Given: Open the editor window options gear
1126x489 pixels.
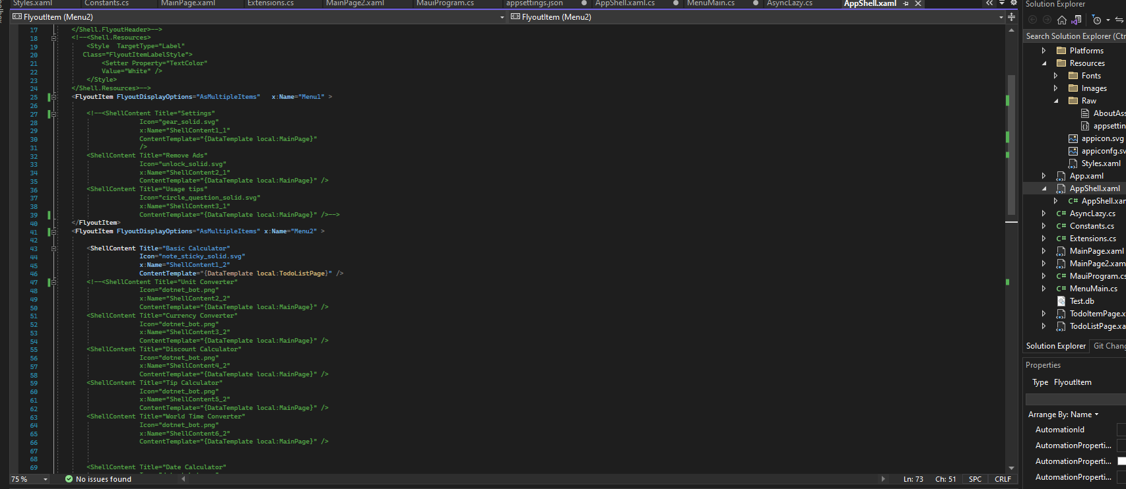Looking at the screenshot, I should [x=1014, y=3].
